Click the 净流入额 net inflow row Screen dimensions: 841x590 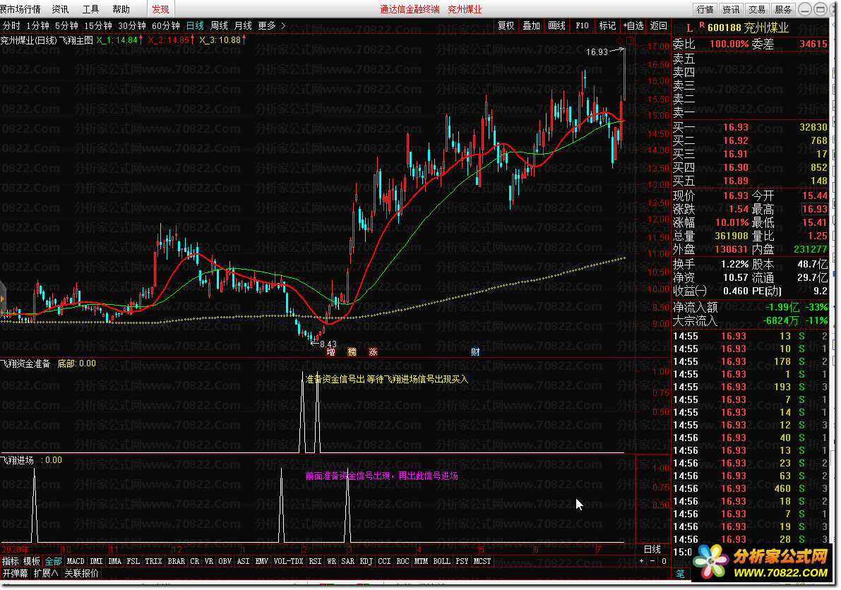[751, 308]
